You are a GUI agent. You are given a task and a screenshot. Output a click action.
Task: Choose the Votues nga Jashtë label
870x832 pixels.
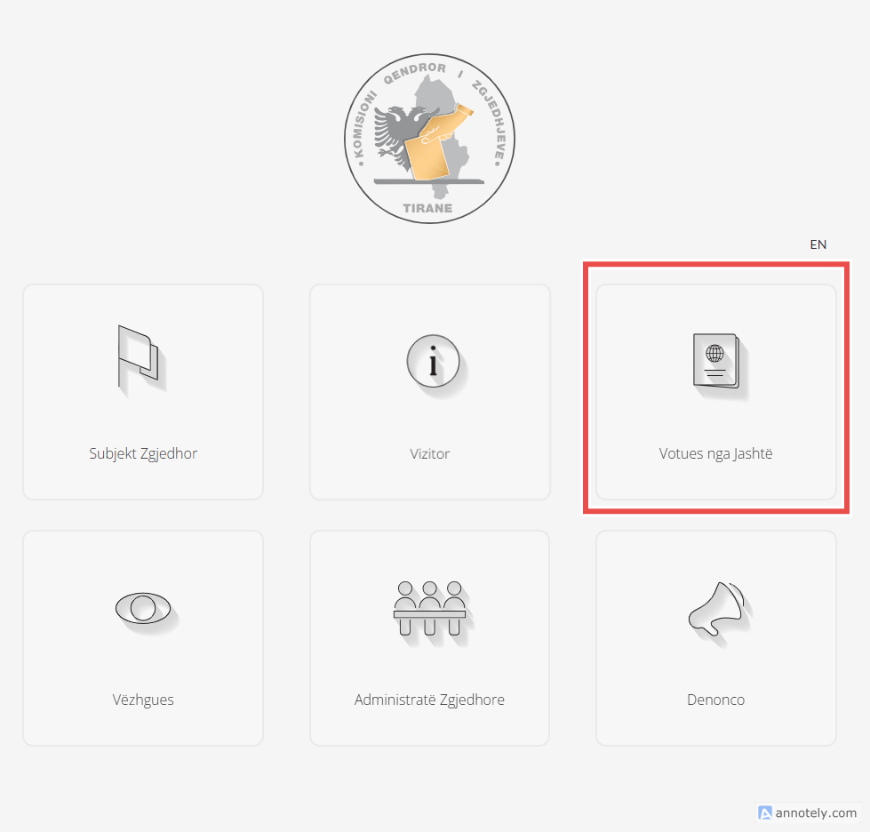[x=716, y=453]
